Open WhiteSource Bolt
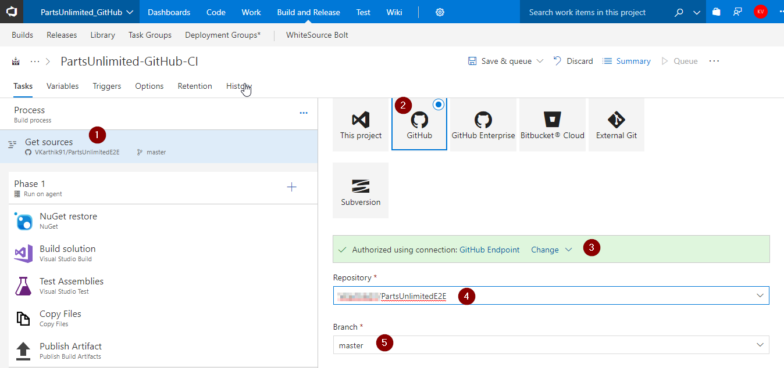Image resolution: width=784 pixels, height=368 pixels. coord(317,35)
